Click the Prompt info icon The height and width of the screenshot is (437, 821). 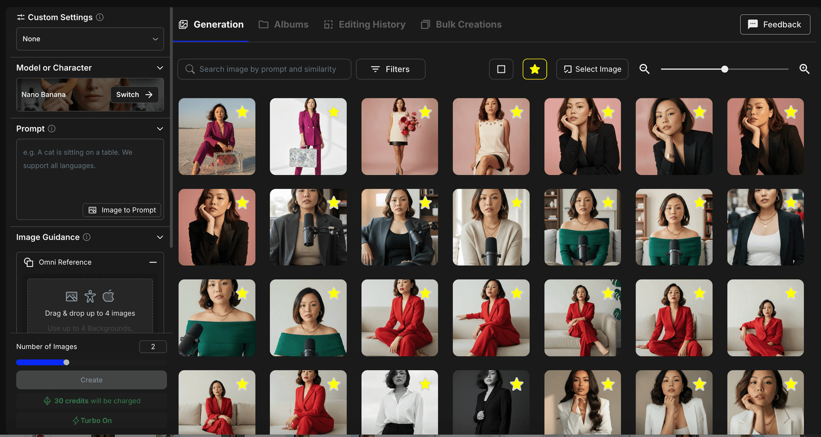(52, 129)
